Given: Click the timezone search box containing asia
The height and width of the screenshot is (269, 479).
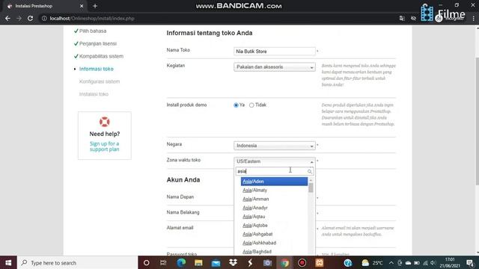Looking at the screenshot, I should (275, 171).
